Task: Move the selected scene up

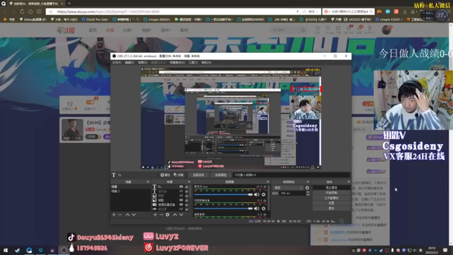Action: 127,215
